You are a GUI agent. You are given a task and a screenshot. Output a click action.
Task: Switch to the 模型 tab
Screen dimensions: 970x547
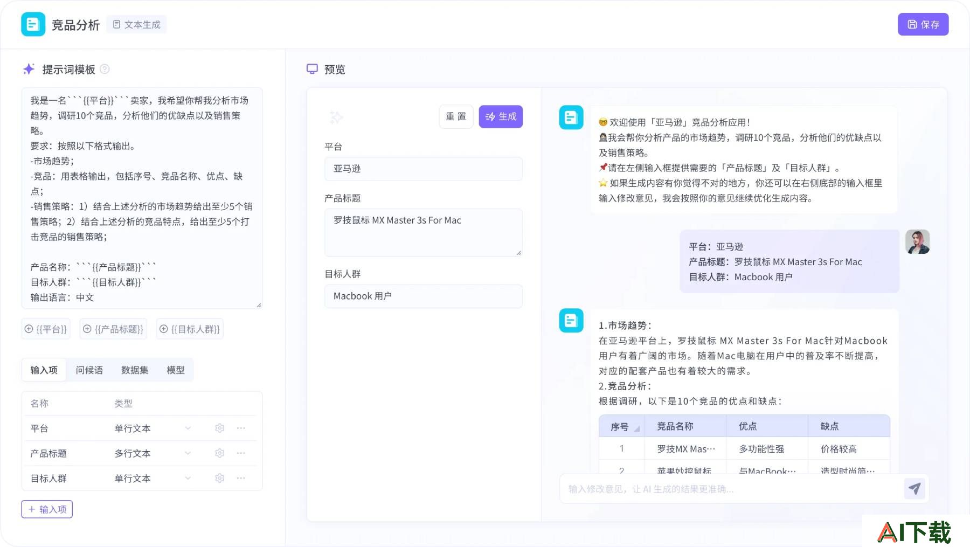pyautogui.click(x=176, y=370)
